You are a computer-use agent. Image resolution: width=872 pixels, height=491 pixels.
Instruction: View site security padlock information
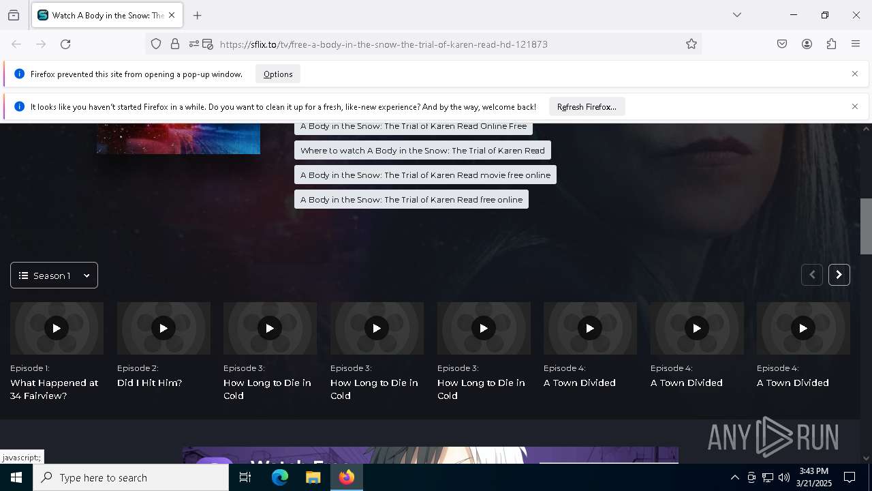[175, 44]
